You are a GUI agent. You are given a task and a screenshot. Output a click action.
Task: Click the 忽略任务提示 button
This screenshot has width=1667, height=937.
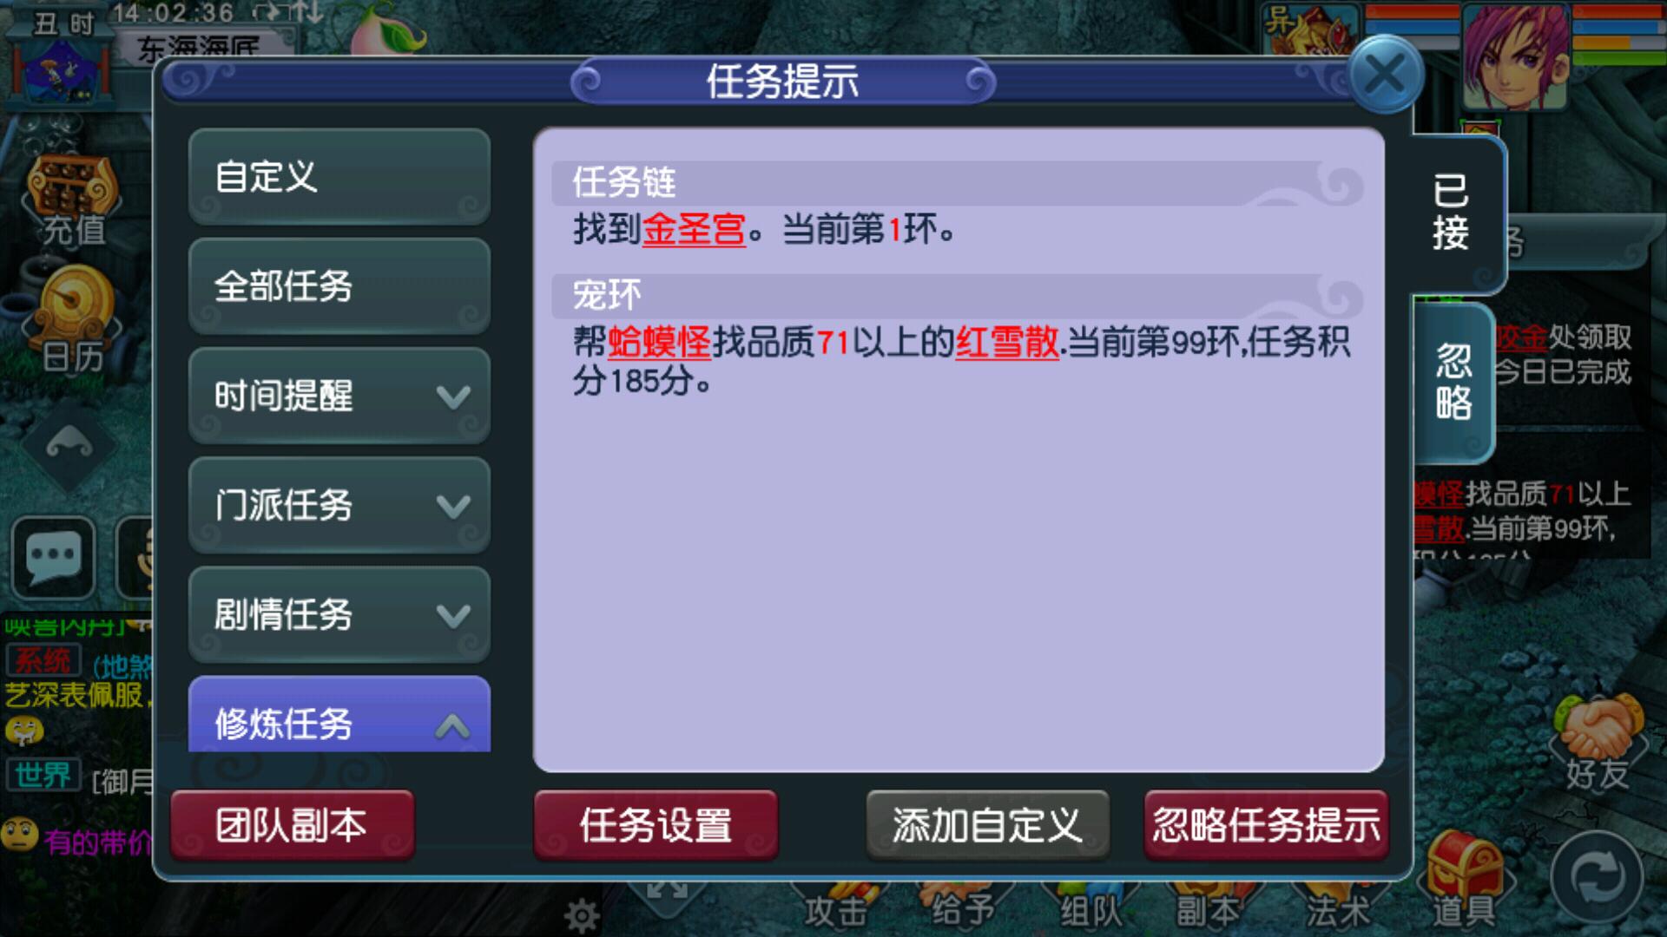1266,825
